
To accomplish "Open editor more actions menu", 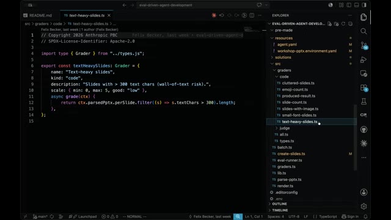I will 260,15.
